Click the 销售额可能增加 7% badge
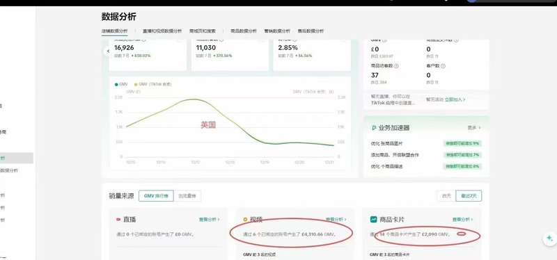557x260 pixels. click(x=462, y=155)
